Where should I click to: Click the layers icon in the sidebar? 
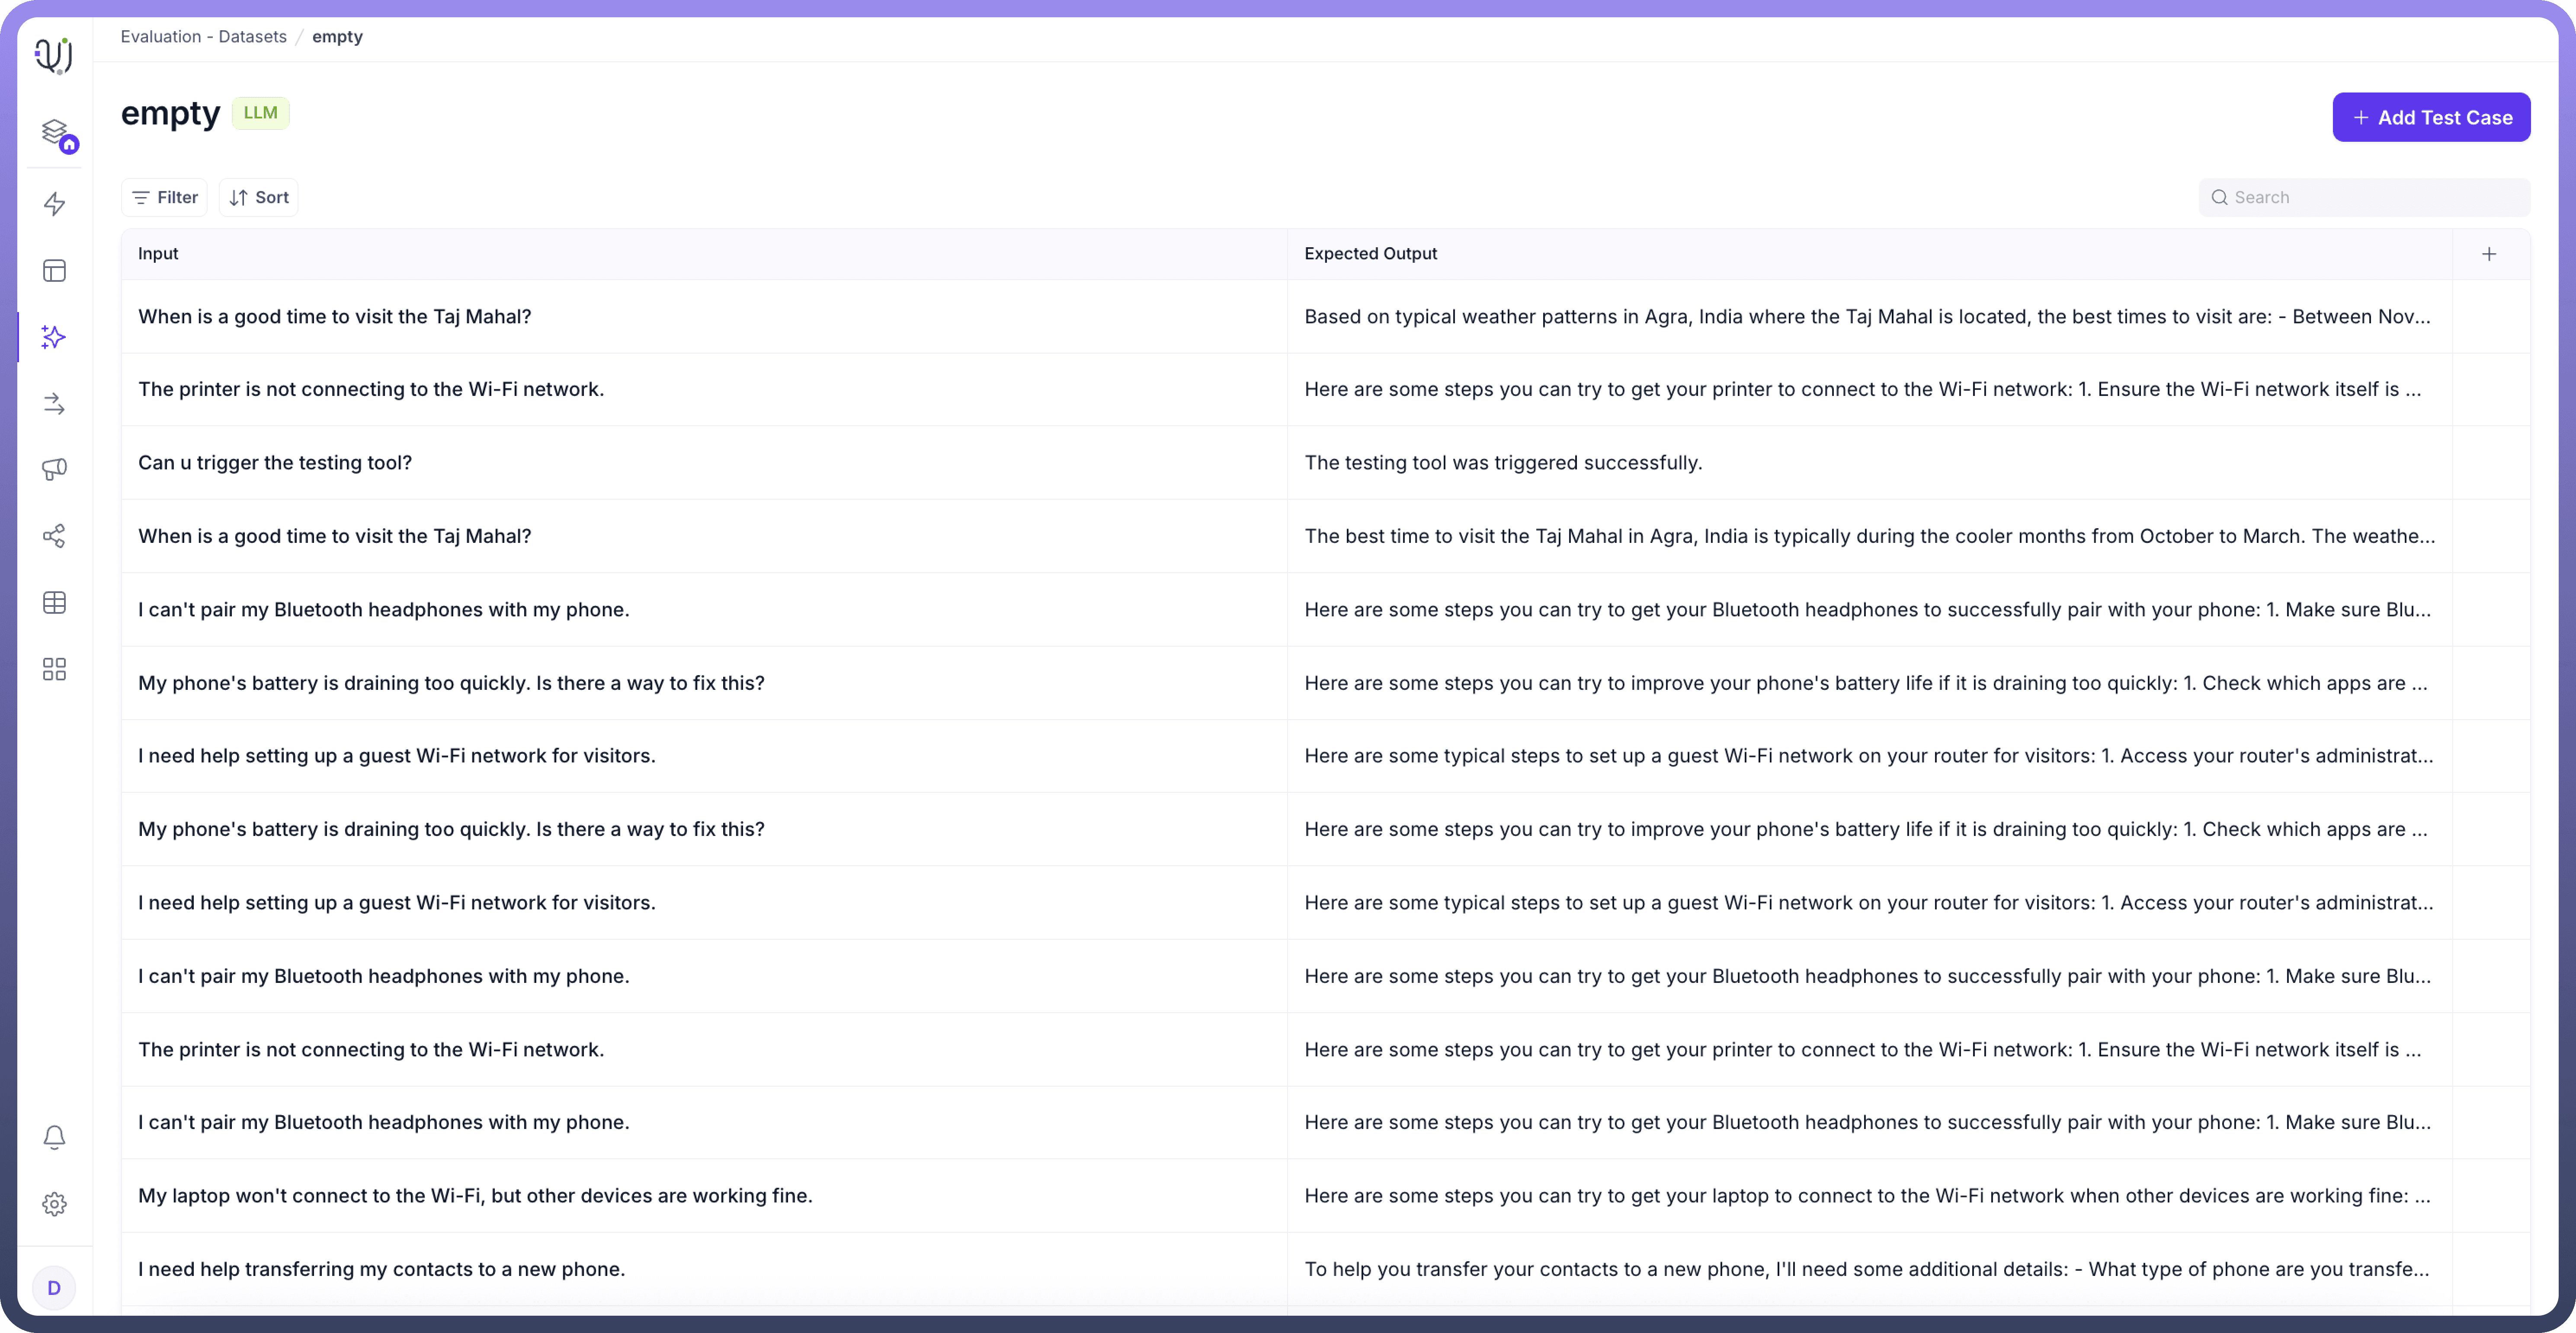coord(55,132)
